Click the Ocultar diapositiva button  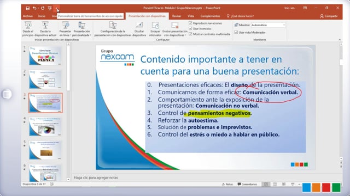tap(139, 29)
